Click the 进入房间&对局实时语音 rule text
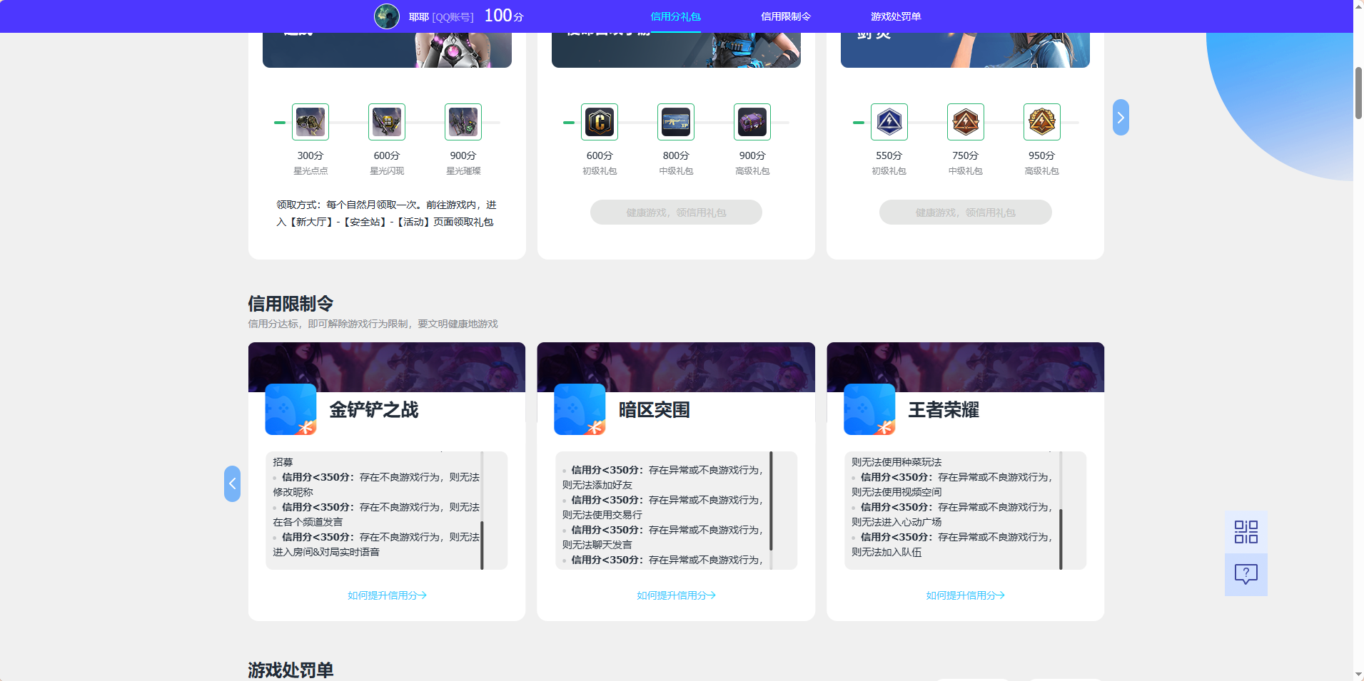Screen dimensions: 1364x681 326,552
